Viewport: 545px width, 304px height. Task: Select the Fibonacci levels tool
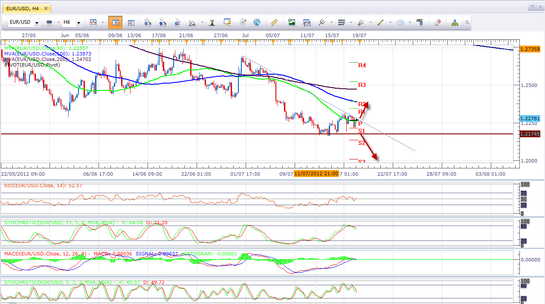[x=341, y=22]
